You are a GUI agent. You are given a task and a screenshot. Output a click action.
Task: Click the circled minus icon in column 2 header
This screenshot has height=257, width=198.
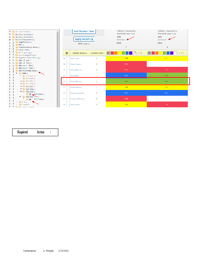click(x=182, y=53)
